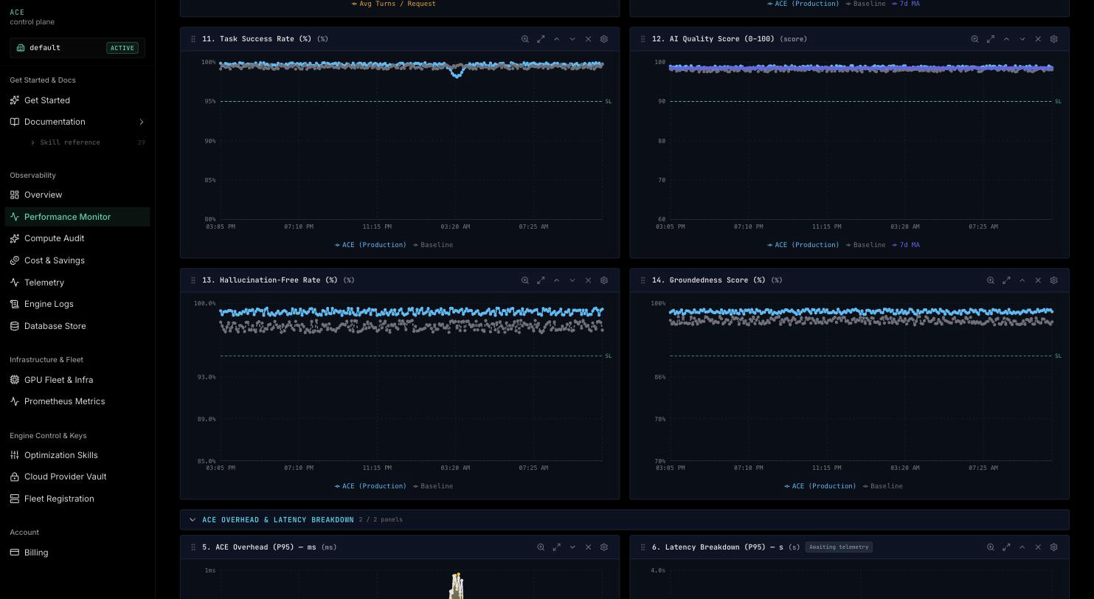Viewport: 1094px width, 599px height.
Task: Zoom into the Task Success Rate panel
Action: tap(525, 39)
